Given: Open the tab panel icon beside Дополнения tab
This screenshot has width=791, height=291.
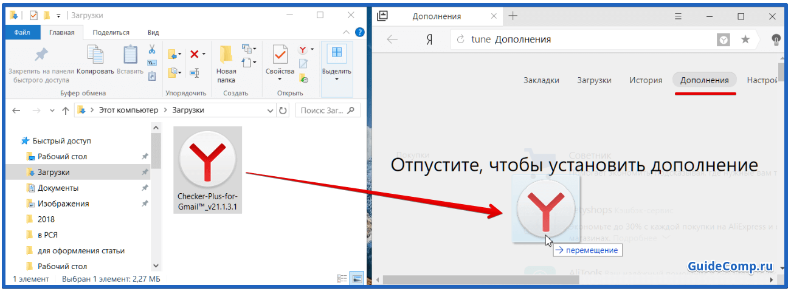Looking at the screenshot, I should [x=383, y=16].
